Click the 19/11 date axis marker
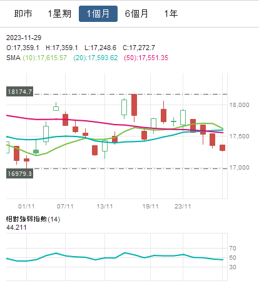The width and height of the screenshot is (259, 288). [150, 207]
